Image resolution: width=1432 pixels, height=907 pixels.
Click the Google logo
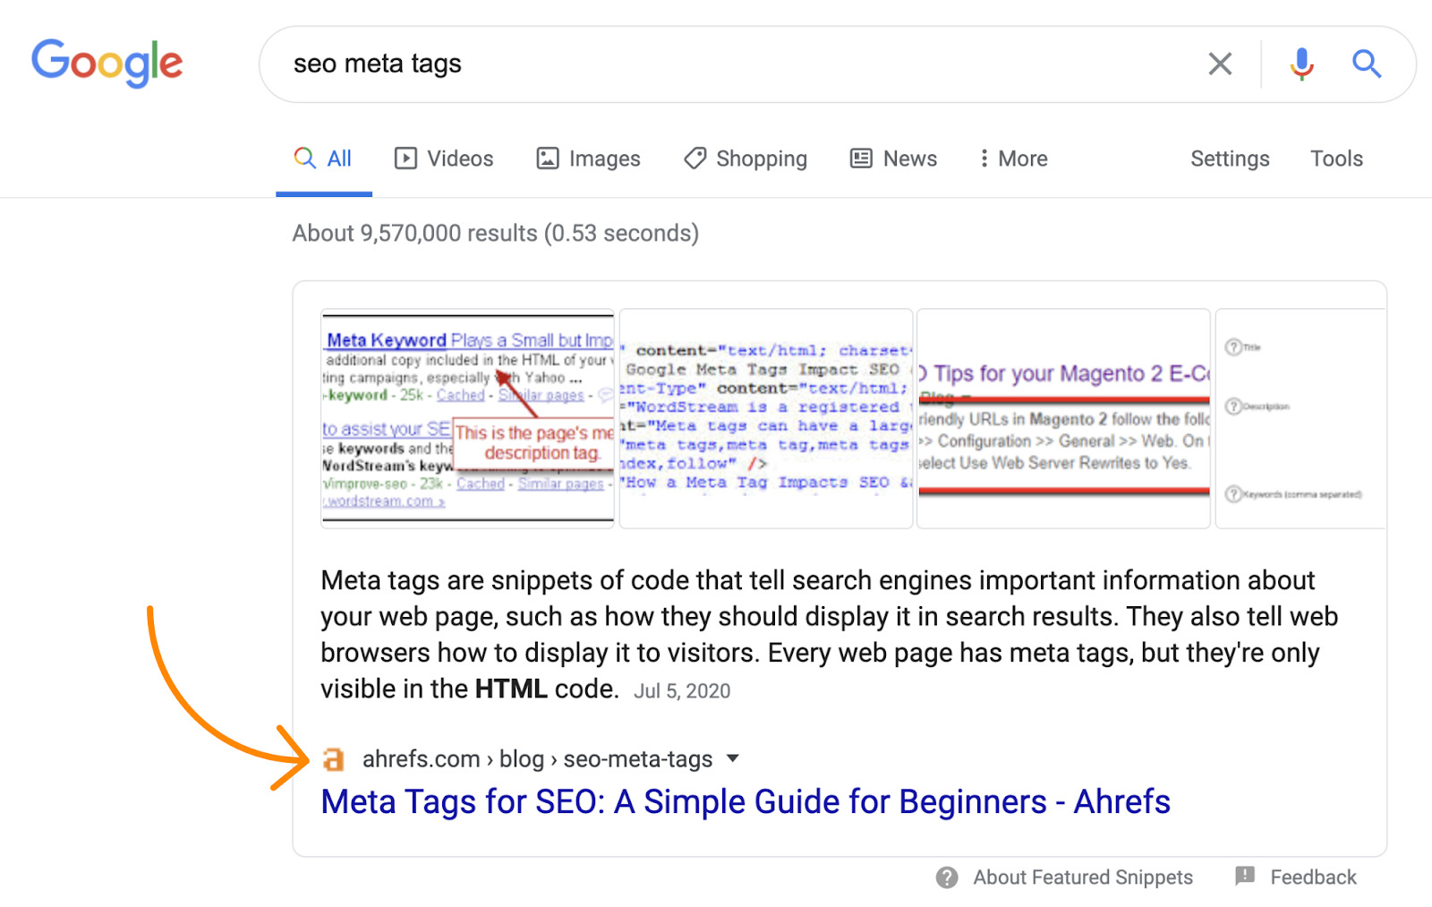point(107,63)
